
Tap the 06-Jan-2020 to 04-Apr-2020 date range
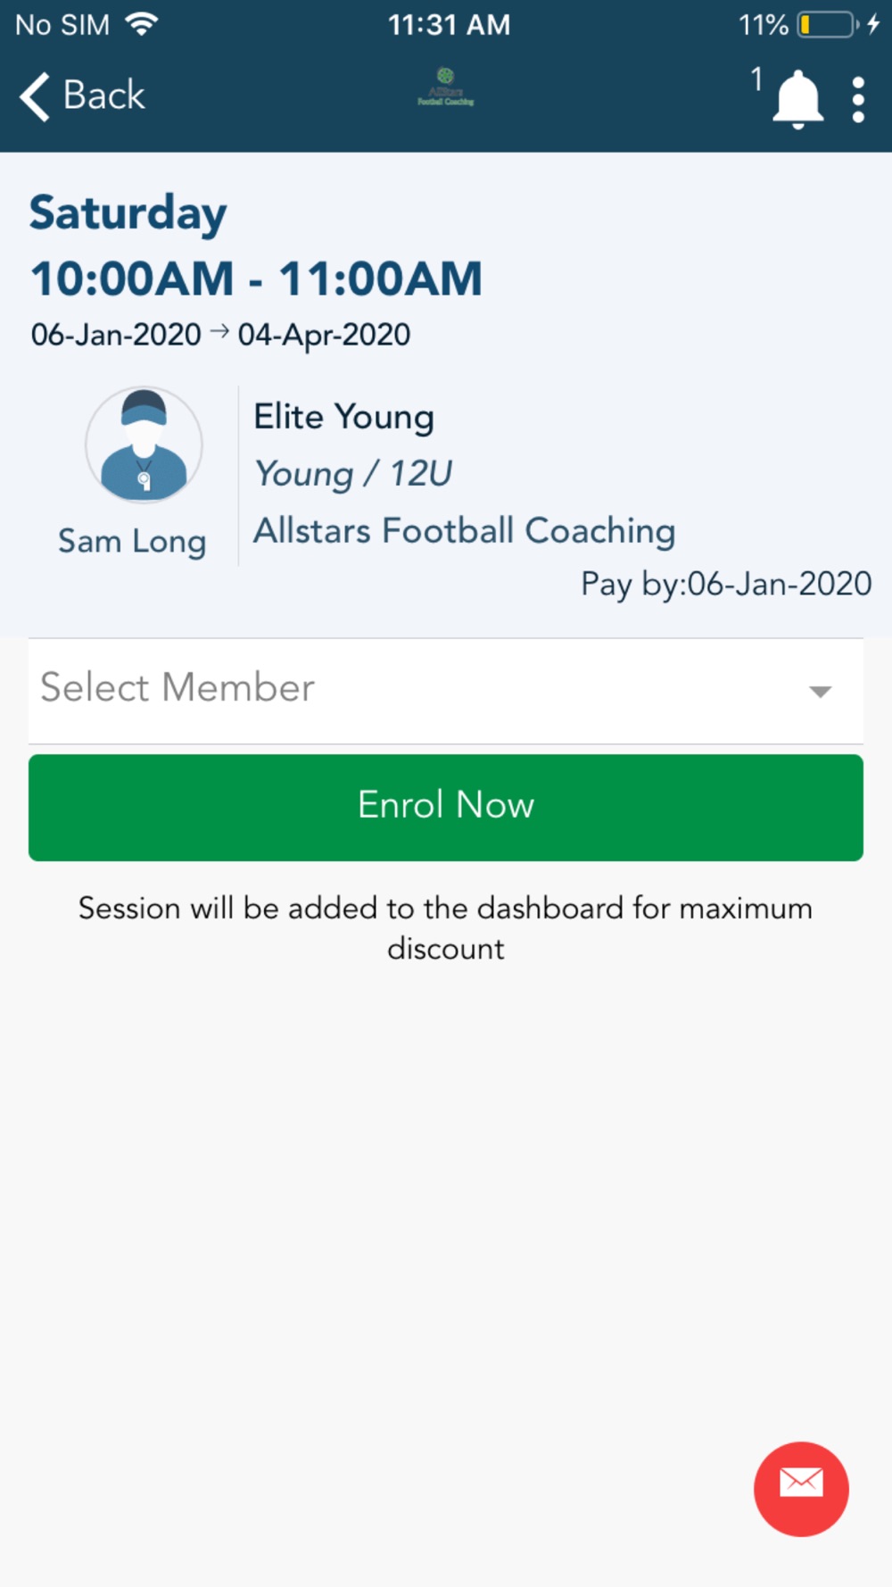point(221,335)
